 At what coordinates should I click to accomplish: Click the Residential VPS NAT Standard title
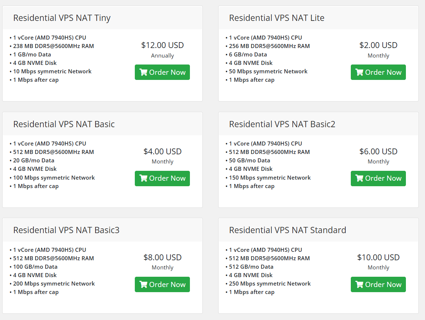288,230
